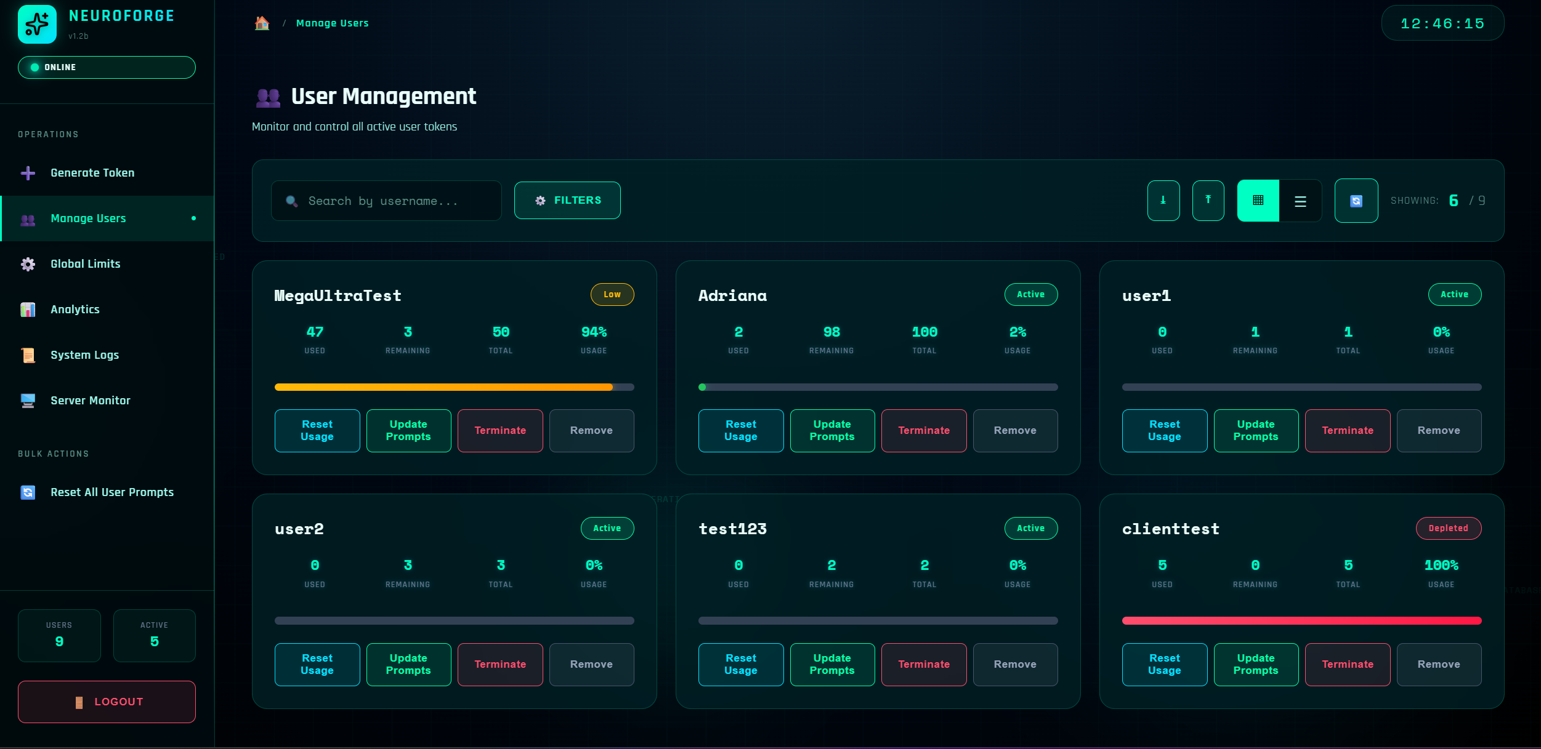Screen dimensions: 1541x749
Task: Click the Low status badge on MegaUltraTest
Action: tap(612, 295)
